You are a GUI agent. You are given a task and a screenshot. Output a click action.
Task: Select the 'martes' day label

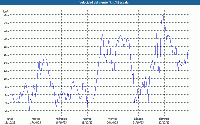tap(36, 119)
